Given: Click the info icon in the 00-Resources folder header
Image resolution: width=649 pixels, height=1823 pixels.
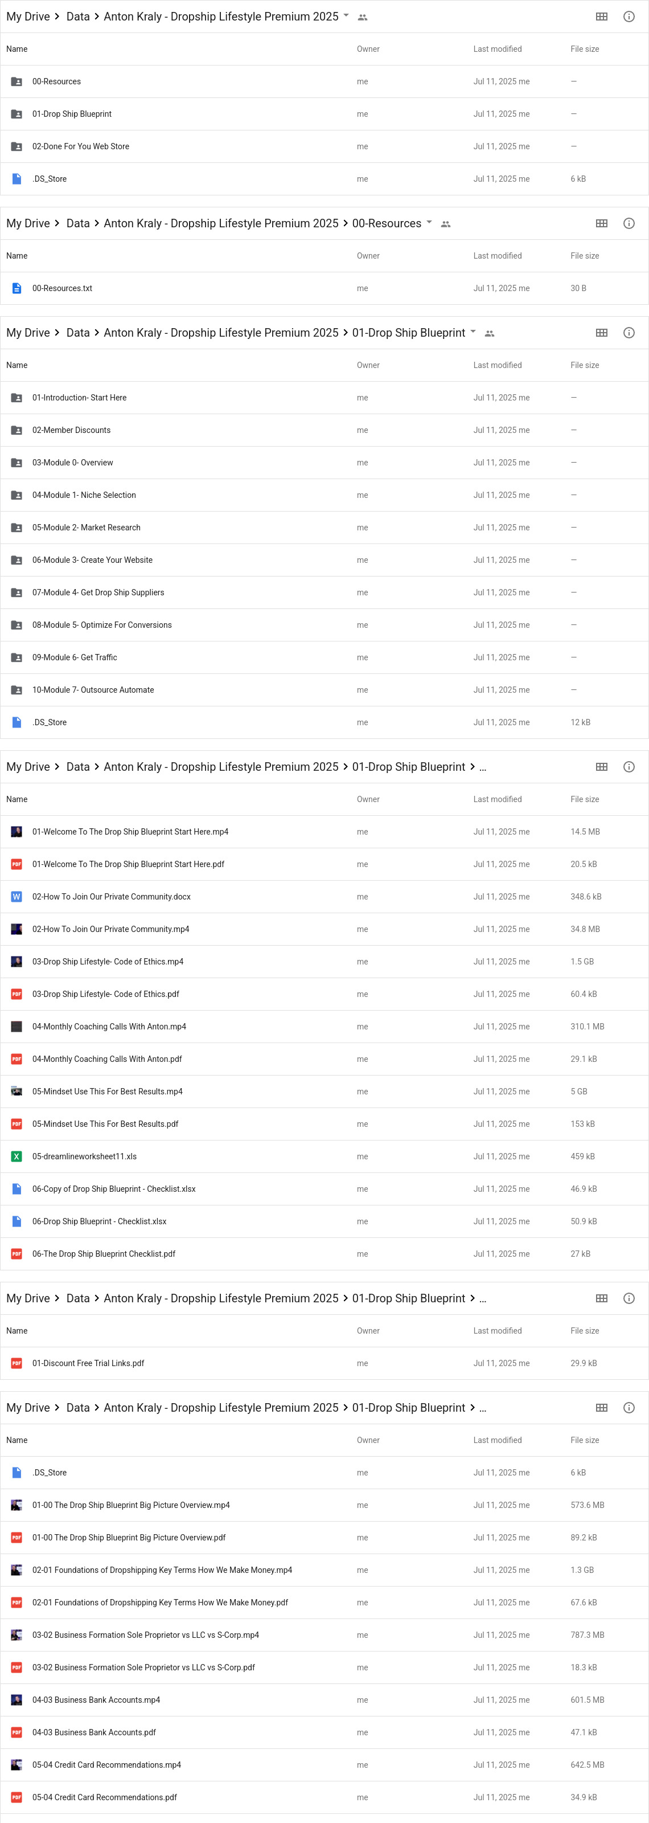Looking at the screenshot, I should (x=629, y=224).
